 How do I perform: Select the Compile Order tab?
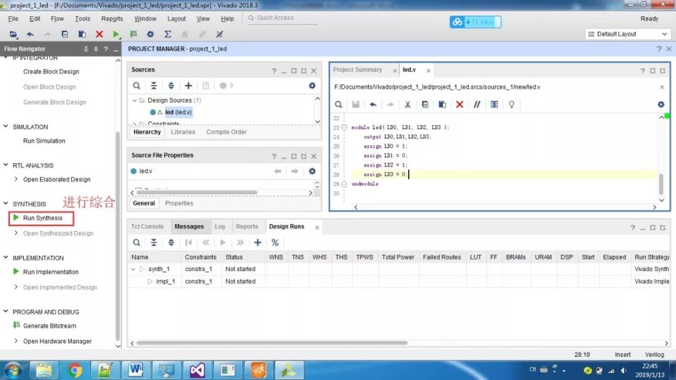(x=227, y=132)
